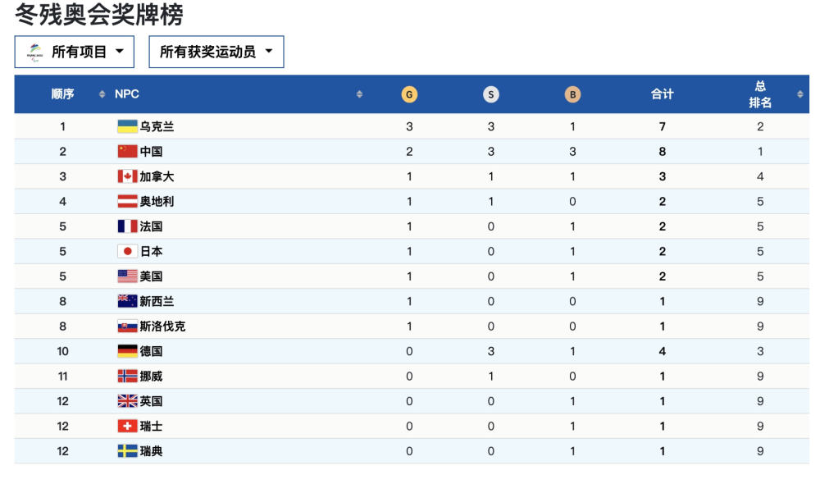The image size is (820, 484).
Task: Open the 所有项目 events dropdown
Action: [75, 52]
